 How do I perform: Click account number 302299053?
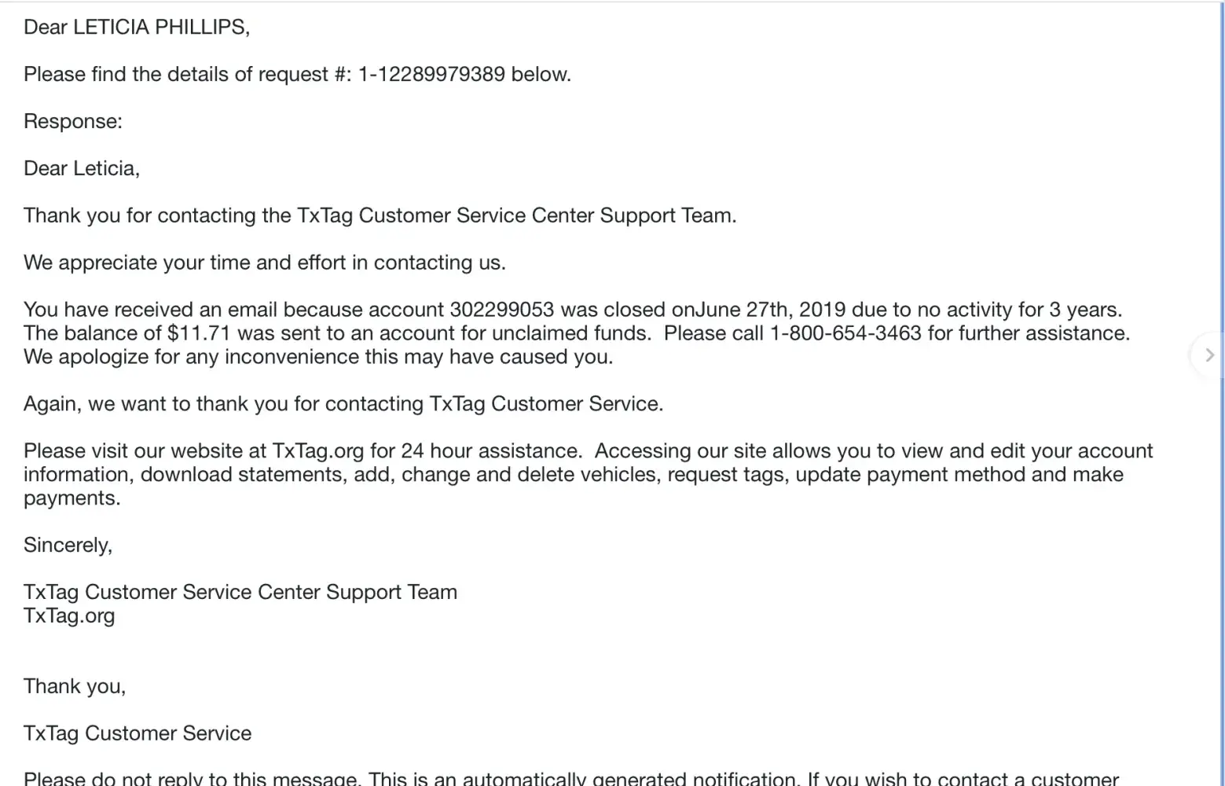(501, 310)
